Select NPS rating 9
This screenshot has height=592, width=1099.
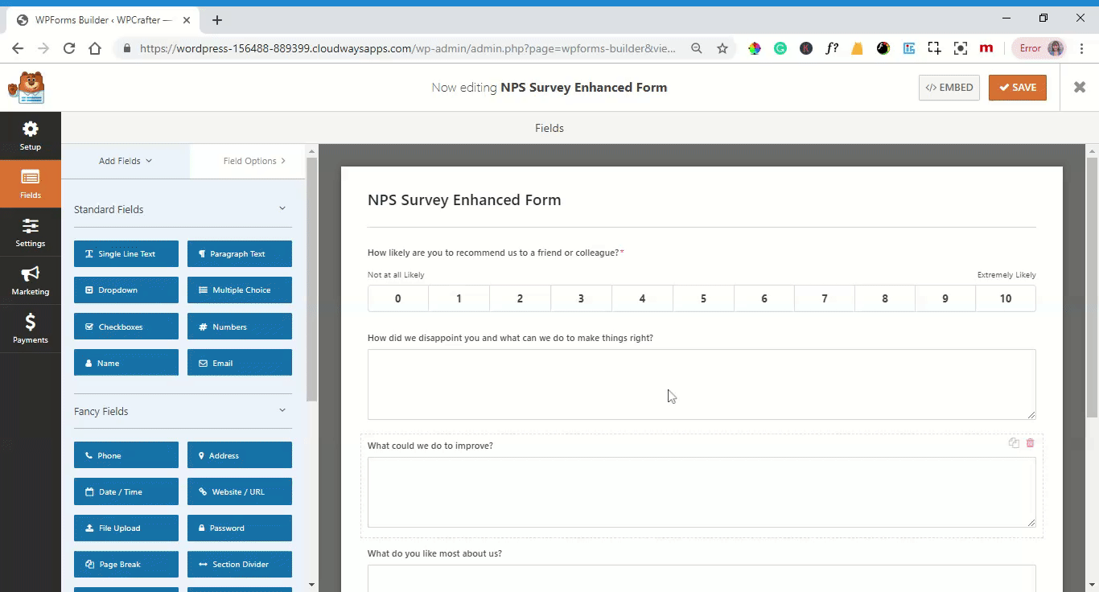945,298
